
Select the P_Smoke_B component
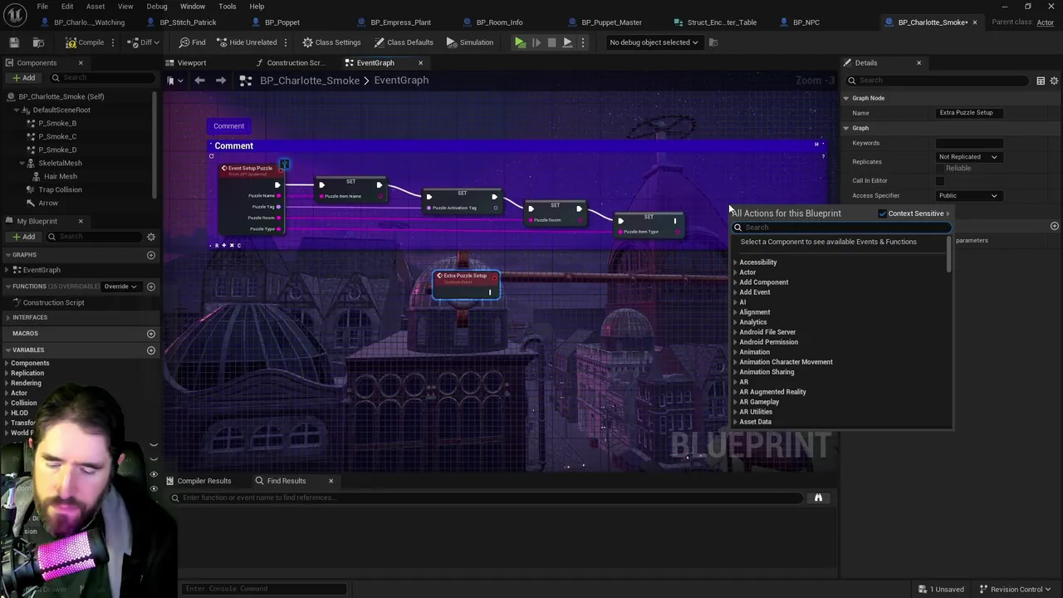57,123
